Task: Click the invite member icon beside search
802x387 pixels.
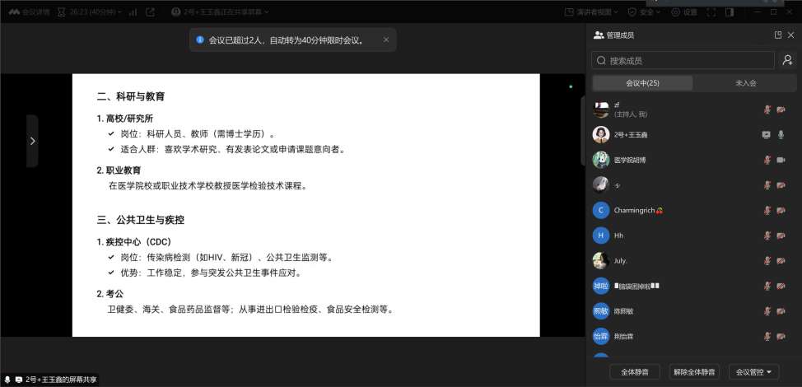Action: [x=788, y=60]
